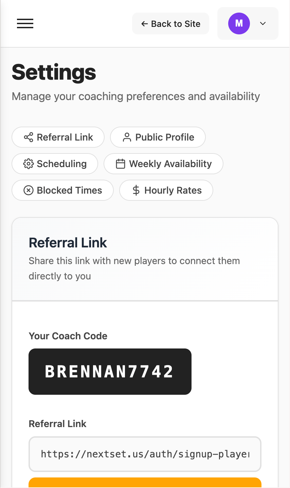Click the BRENNAN7742 coach code box
This screenshot has width=290, height=488.
click(110, 372)
